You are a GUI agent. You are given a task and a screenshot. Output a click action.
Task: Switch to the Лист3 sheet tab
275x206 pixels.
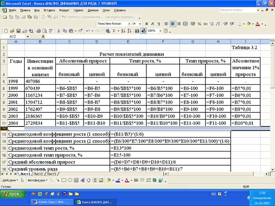pos(51,174)
